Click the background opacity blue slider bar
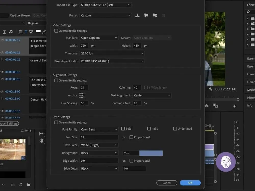Viewport: 255px width, 191px height. coord(151,153)
